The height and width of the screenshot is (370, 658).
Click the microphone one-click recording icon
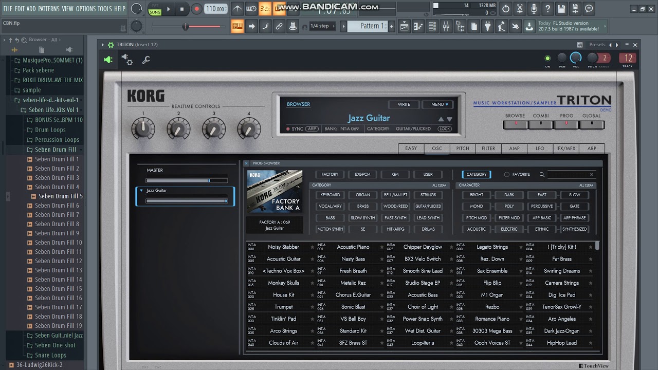click(x=534, y=9)
